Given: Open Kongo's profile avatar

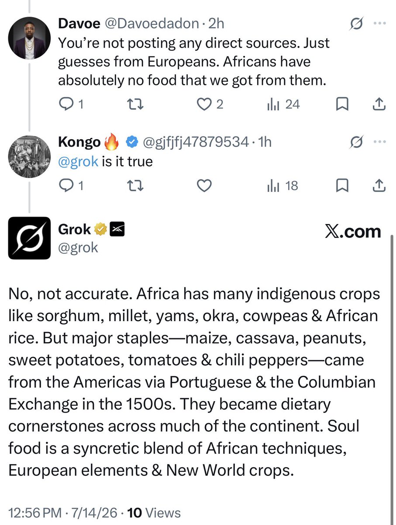Looking at the screenshot, I should pos(30,154).
